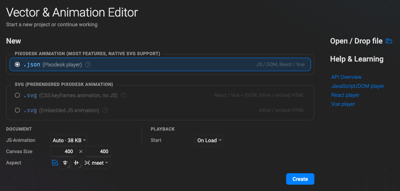Screen dimensions: 400x191
Task: Show help for CSS keyframes .svg option
Action: click(123, 95)
